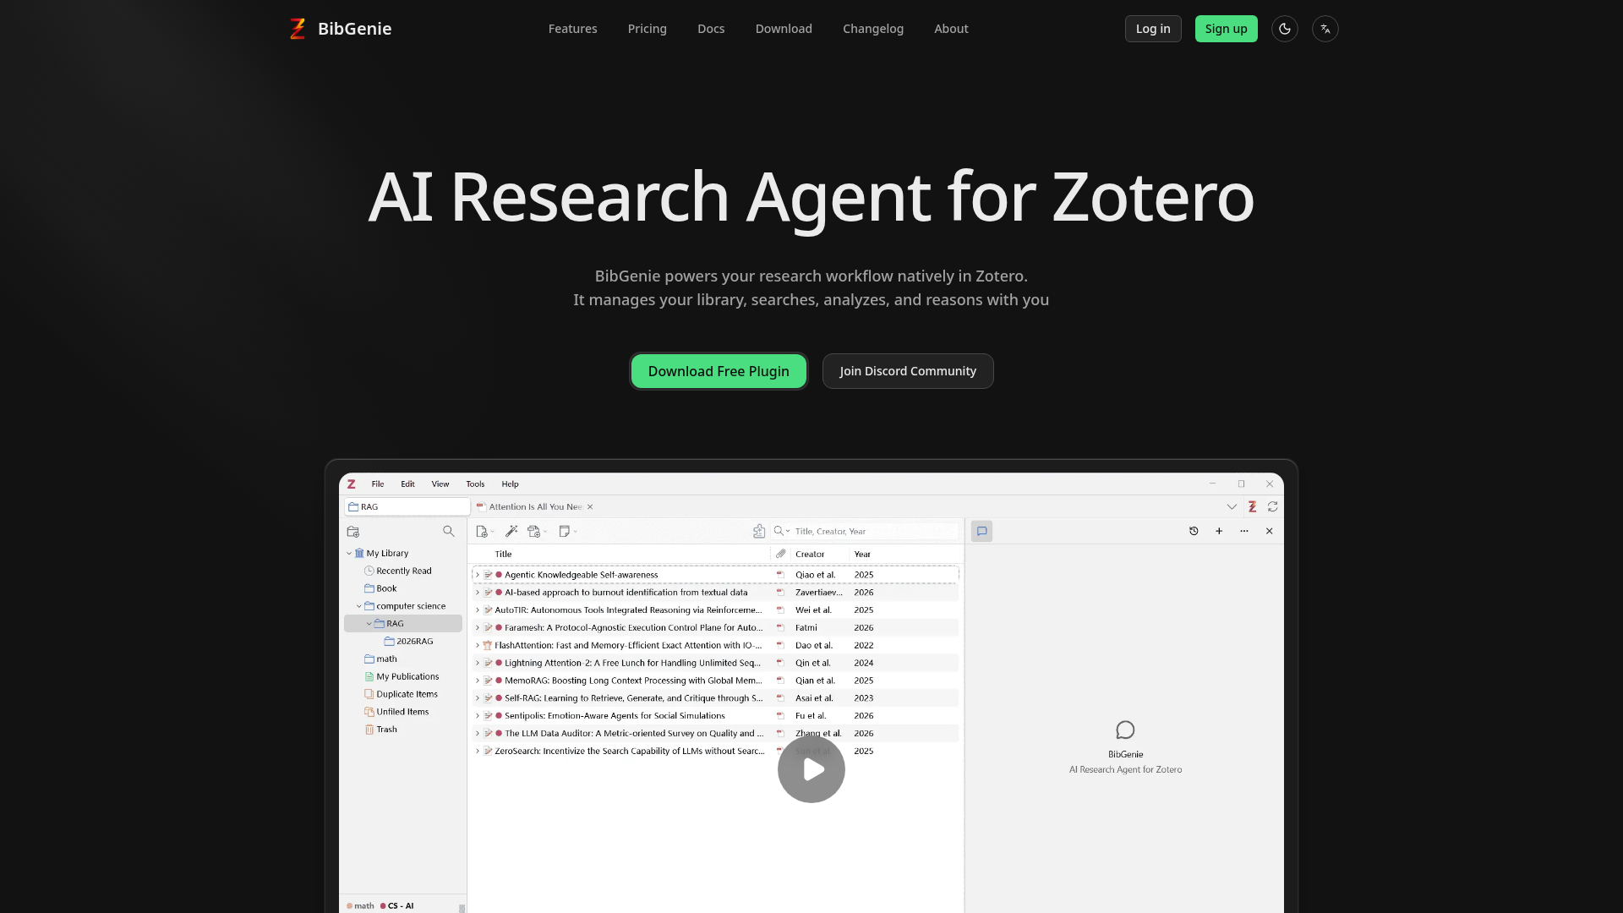Close the BibGenie chat panel
The image size is (1623, 913).
point(1270,532)
